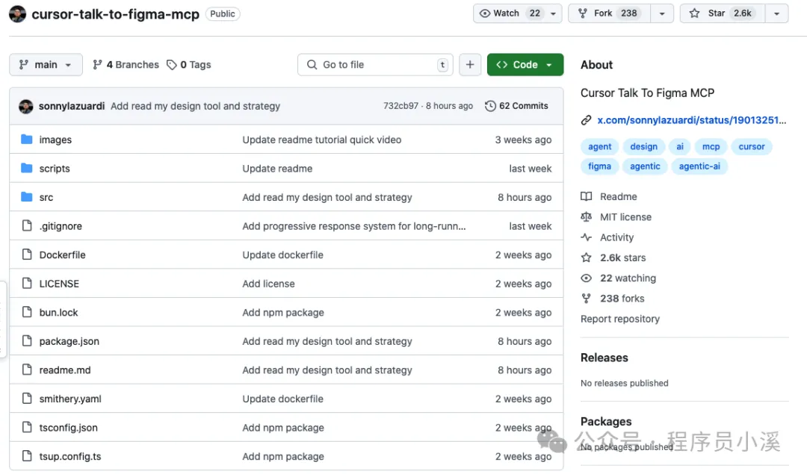
Task: Star this repository
Action: pyautogui.click(x=723, y=13)
